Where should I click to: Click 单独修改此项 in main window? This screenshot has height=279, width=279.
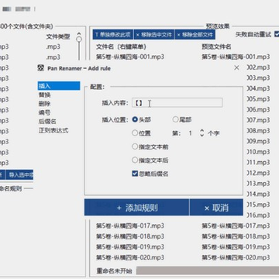113,35
